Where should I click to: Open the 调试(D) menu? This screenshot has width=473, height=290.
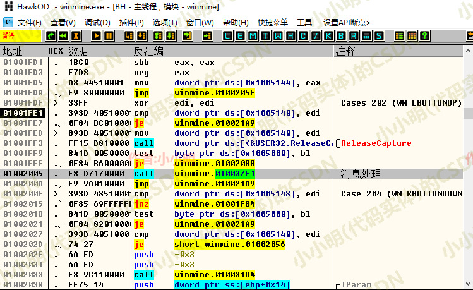point(97,23)
